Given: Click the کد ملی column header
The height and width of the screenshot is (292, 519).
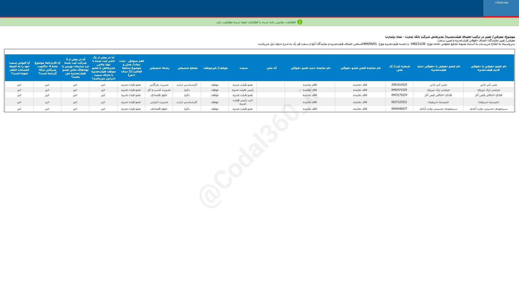Looking at the screenshot, I should pos(271,68).
